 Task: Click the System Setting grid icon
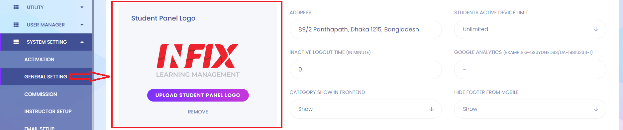coord(16,42)
